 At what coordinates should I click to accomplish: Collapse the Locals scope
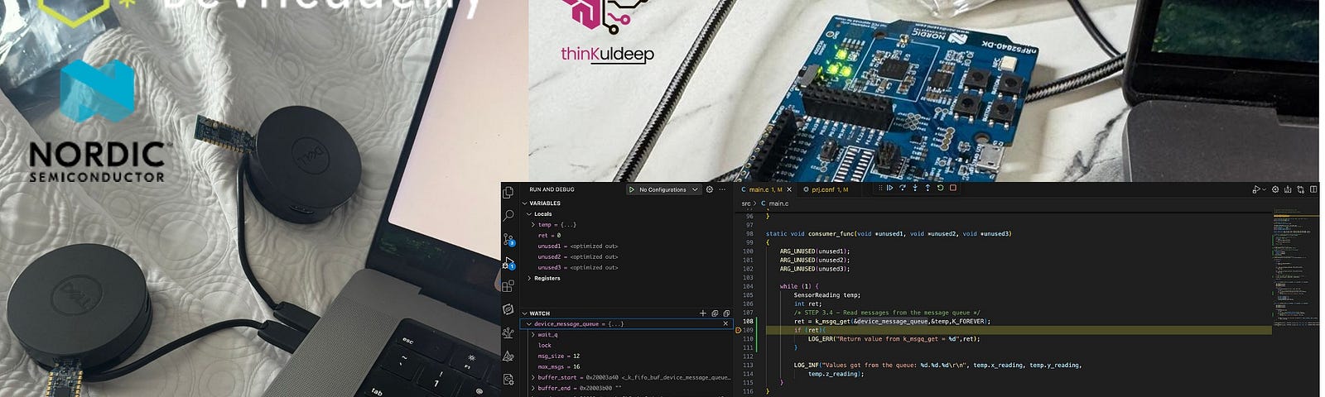pyautogui.click(x=530, y=214)
